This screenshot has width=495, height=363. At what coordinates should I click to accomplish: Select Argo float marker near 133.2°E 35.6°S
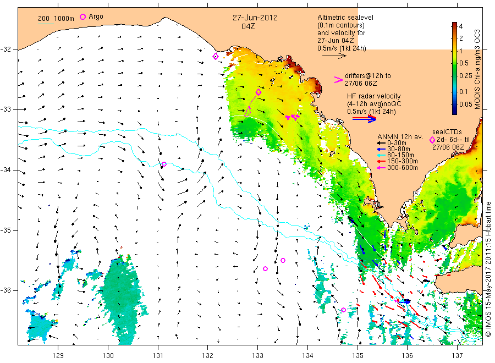(265, 268)
